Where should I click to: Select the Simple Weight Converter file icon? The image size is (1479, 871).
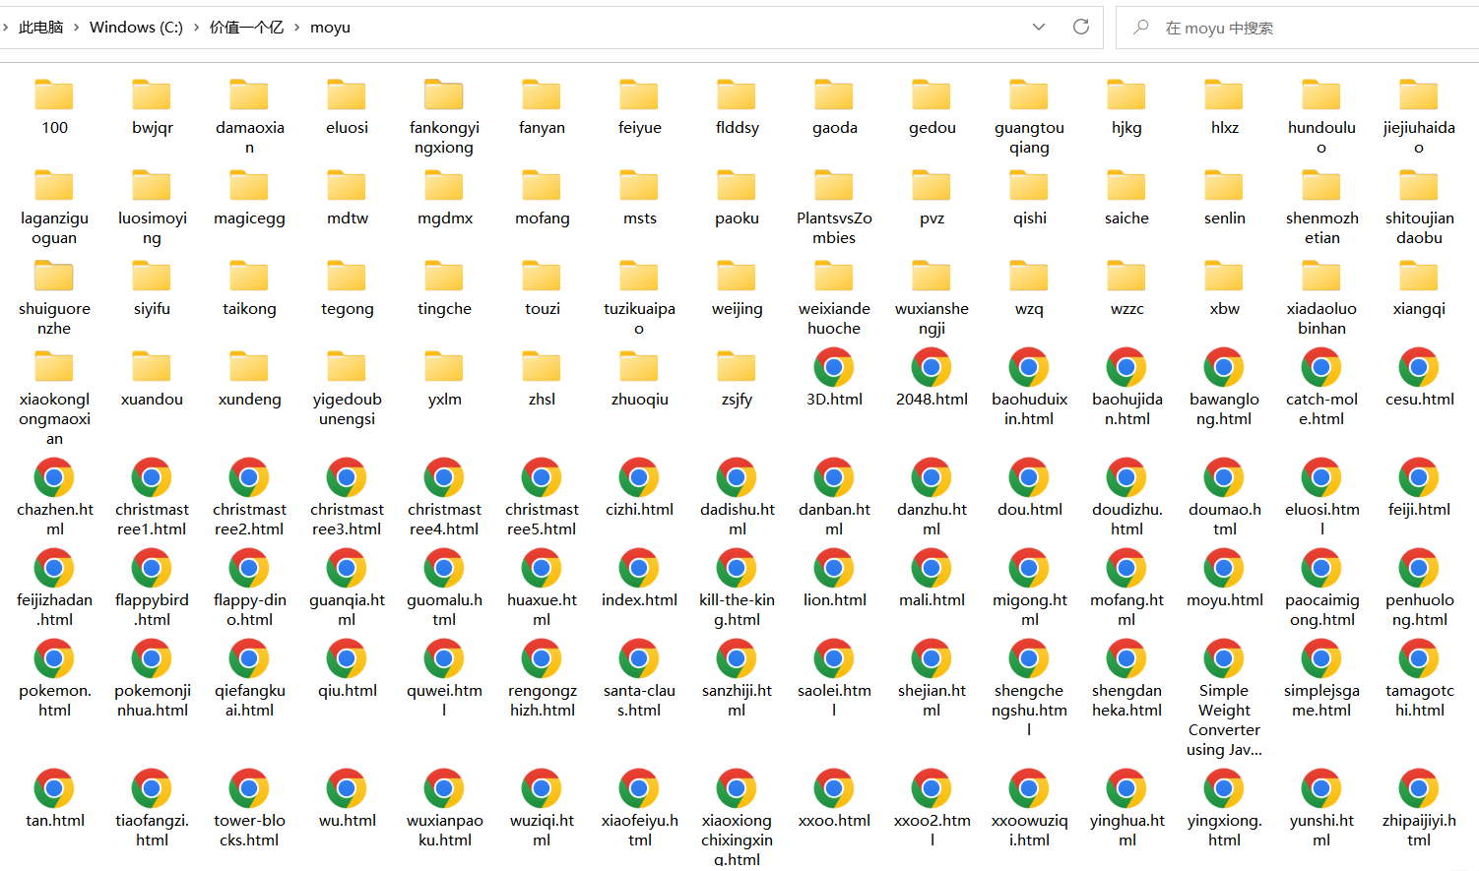pos(1224,658)
